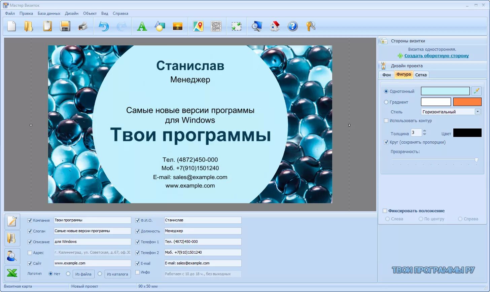The image size is (490, 292).
Task: Click the clipboard templates toolbar icon
Action: pyautogui.click(x=47, y=26)
